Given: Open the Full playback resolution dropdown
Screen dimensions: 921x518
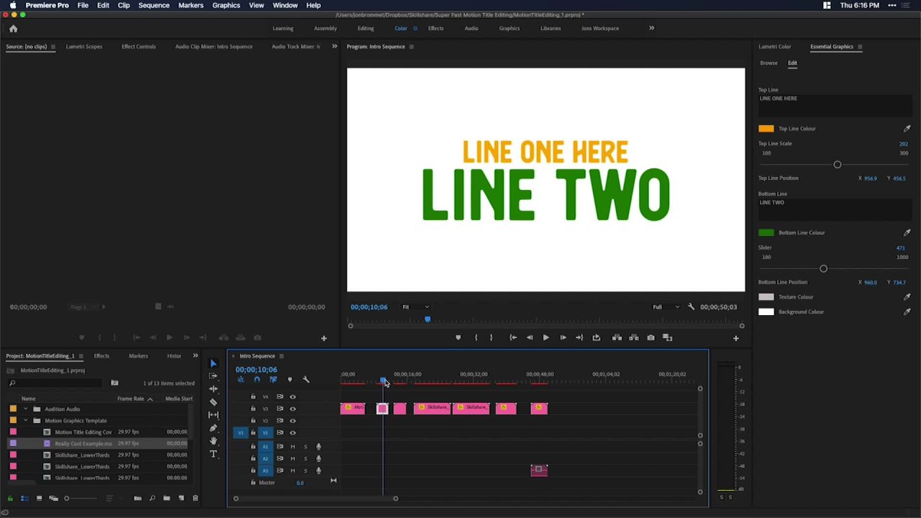Looking at the screenshot, I should (x=666, y=307).
